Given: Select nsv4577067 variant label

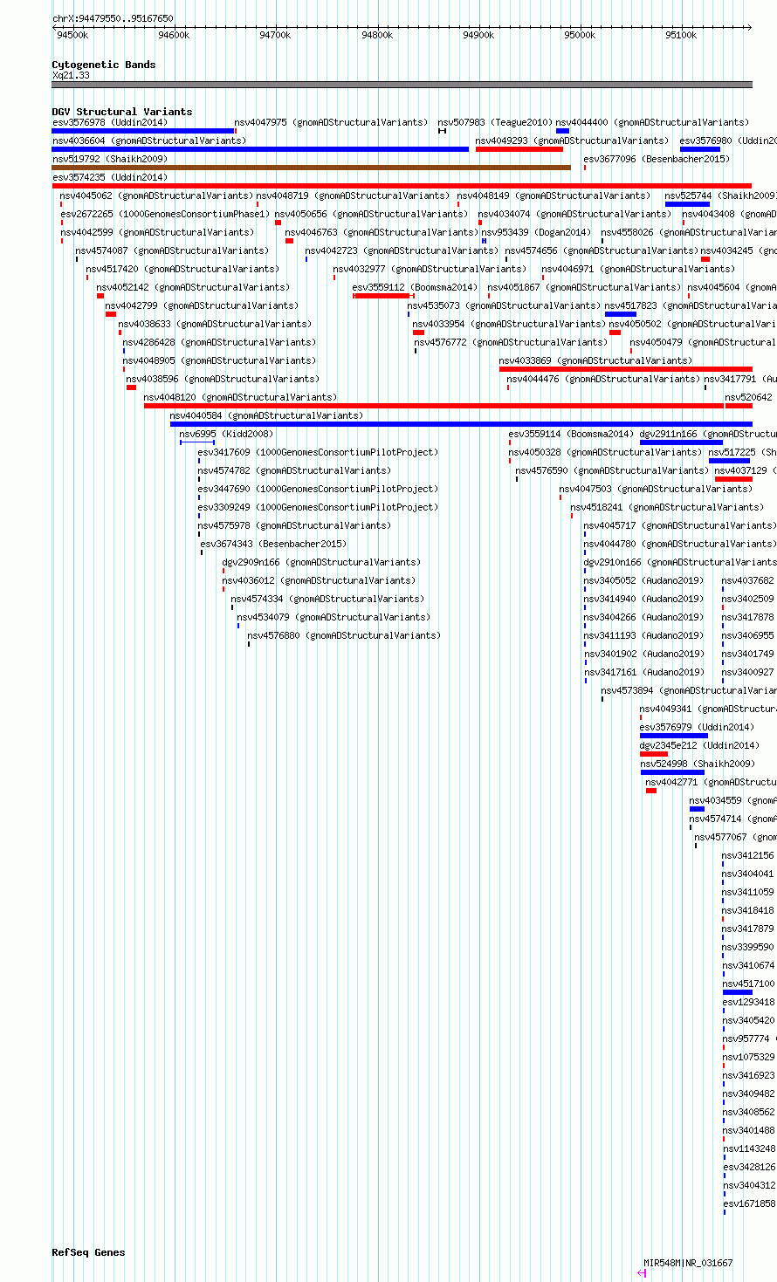Looking at the screenshot, I should tap(735, 837).
